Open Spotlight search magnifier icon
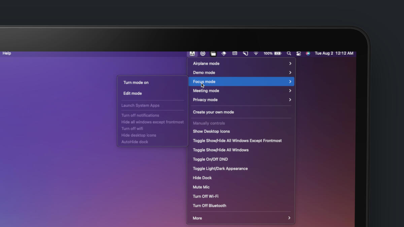The height and width of the screenshot is (227, 404). pyautogui.click(x=289, y=53)
